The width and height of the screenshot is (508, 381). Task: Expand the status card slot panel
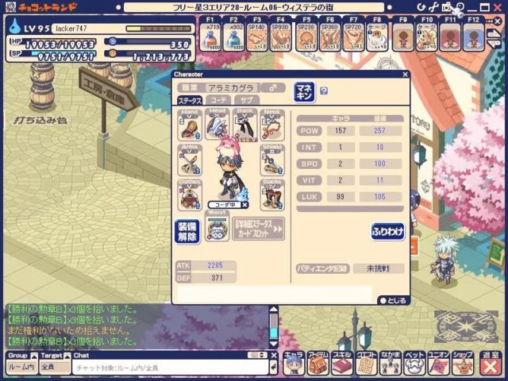click(259, 229)
